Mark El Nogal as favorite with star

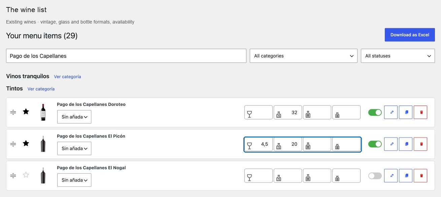pyautogui.click(x=26, y=175)
